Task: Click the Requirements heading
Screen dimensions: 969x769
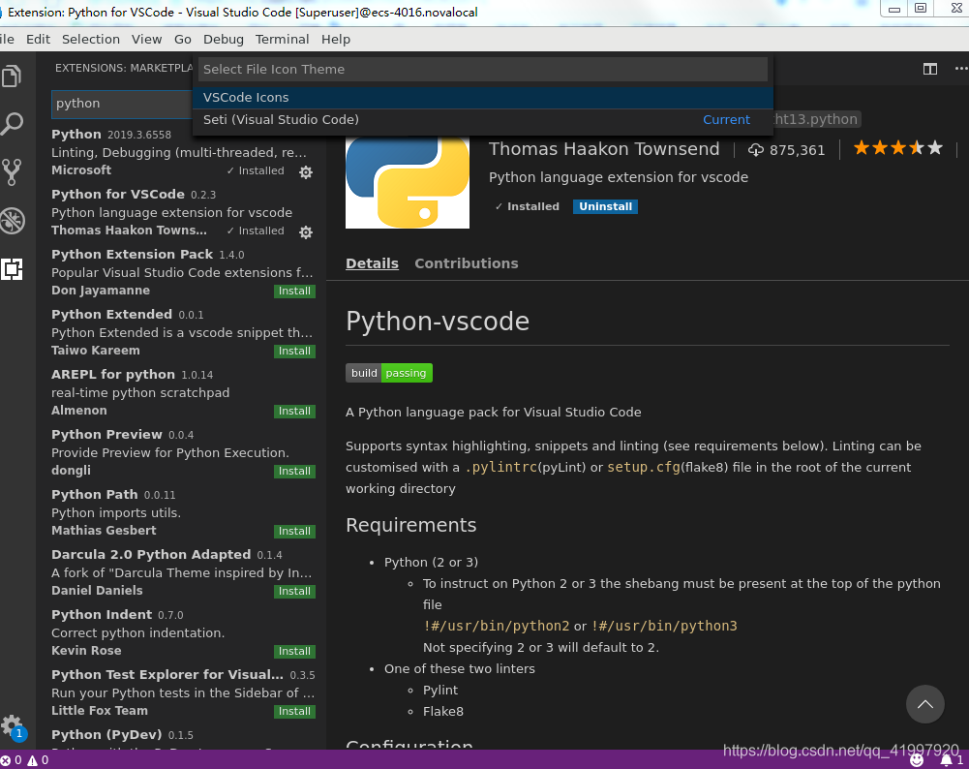Action: click(x=411, y=525)
